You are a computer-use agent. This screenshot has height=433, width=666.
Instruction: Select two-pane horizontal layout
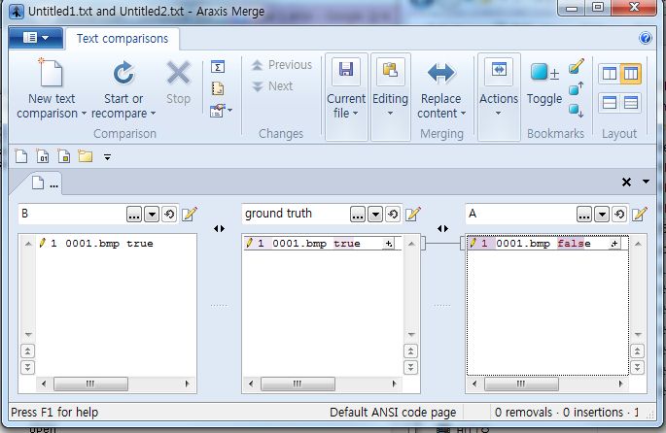click(x=610, y=103)
